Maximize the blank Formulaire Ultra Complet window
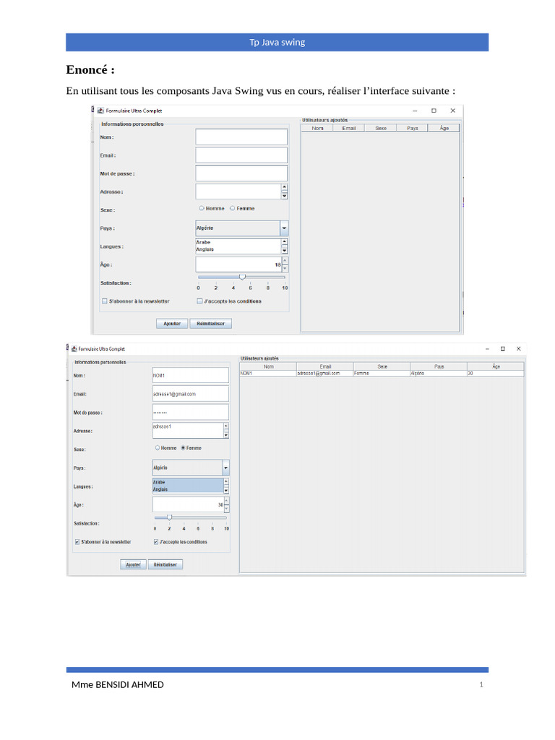This screenshot has width=555, height=740. 434,111
